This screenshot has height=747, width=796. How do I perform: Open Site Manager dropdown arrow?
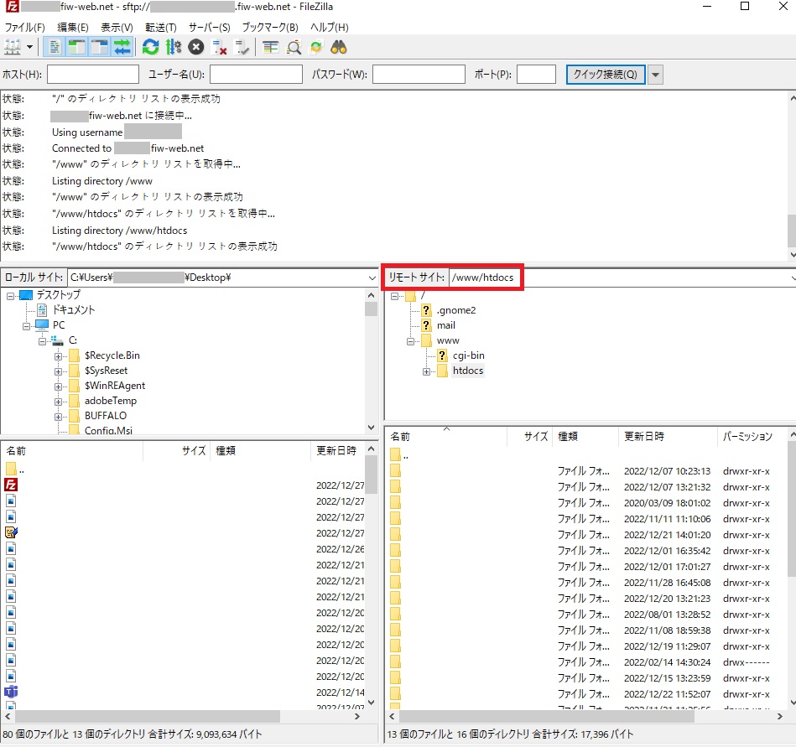[30, 48]
